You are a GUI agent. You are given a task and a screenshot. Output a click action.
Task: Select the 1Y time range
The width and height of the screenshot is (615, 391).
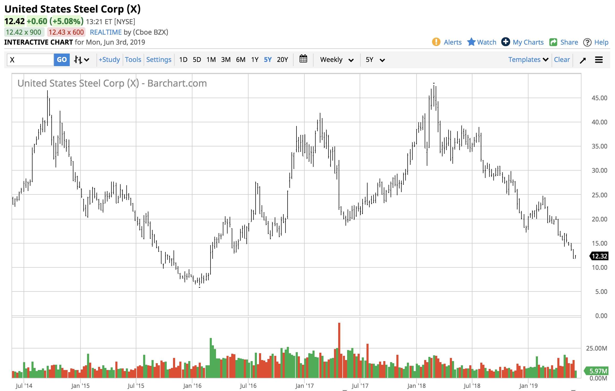coord(255,60)
